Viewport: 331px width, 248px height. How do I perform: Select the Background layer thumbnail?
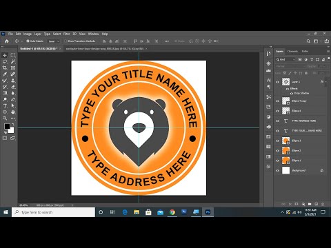pyautogui.click(x=286, y=170)
